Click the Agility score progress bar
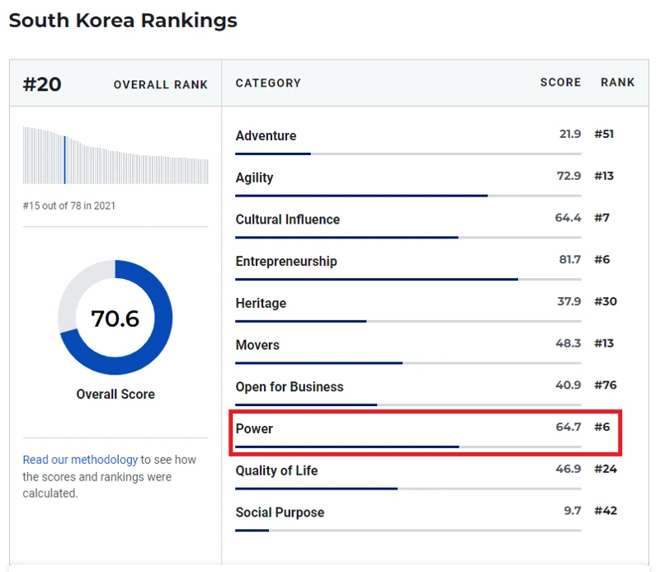 pyautogui.click(x=408, y=196)
